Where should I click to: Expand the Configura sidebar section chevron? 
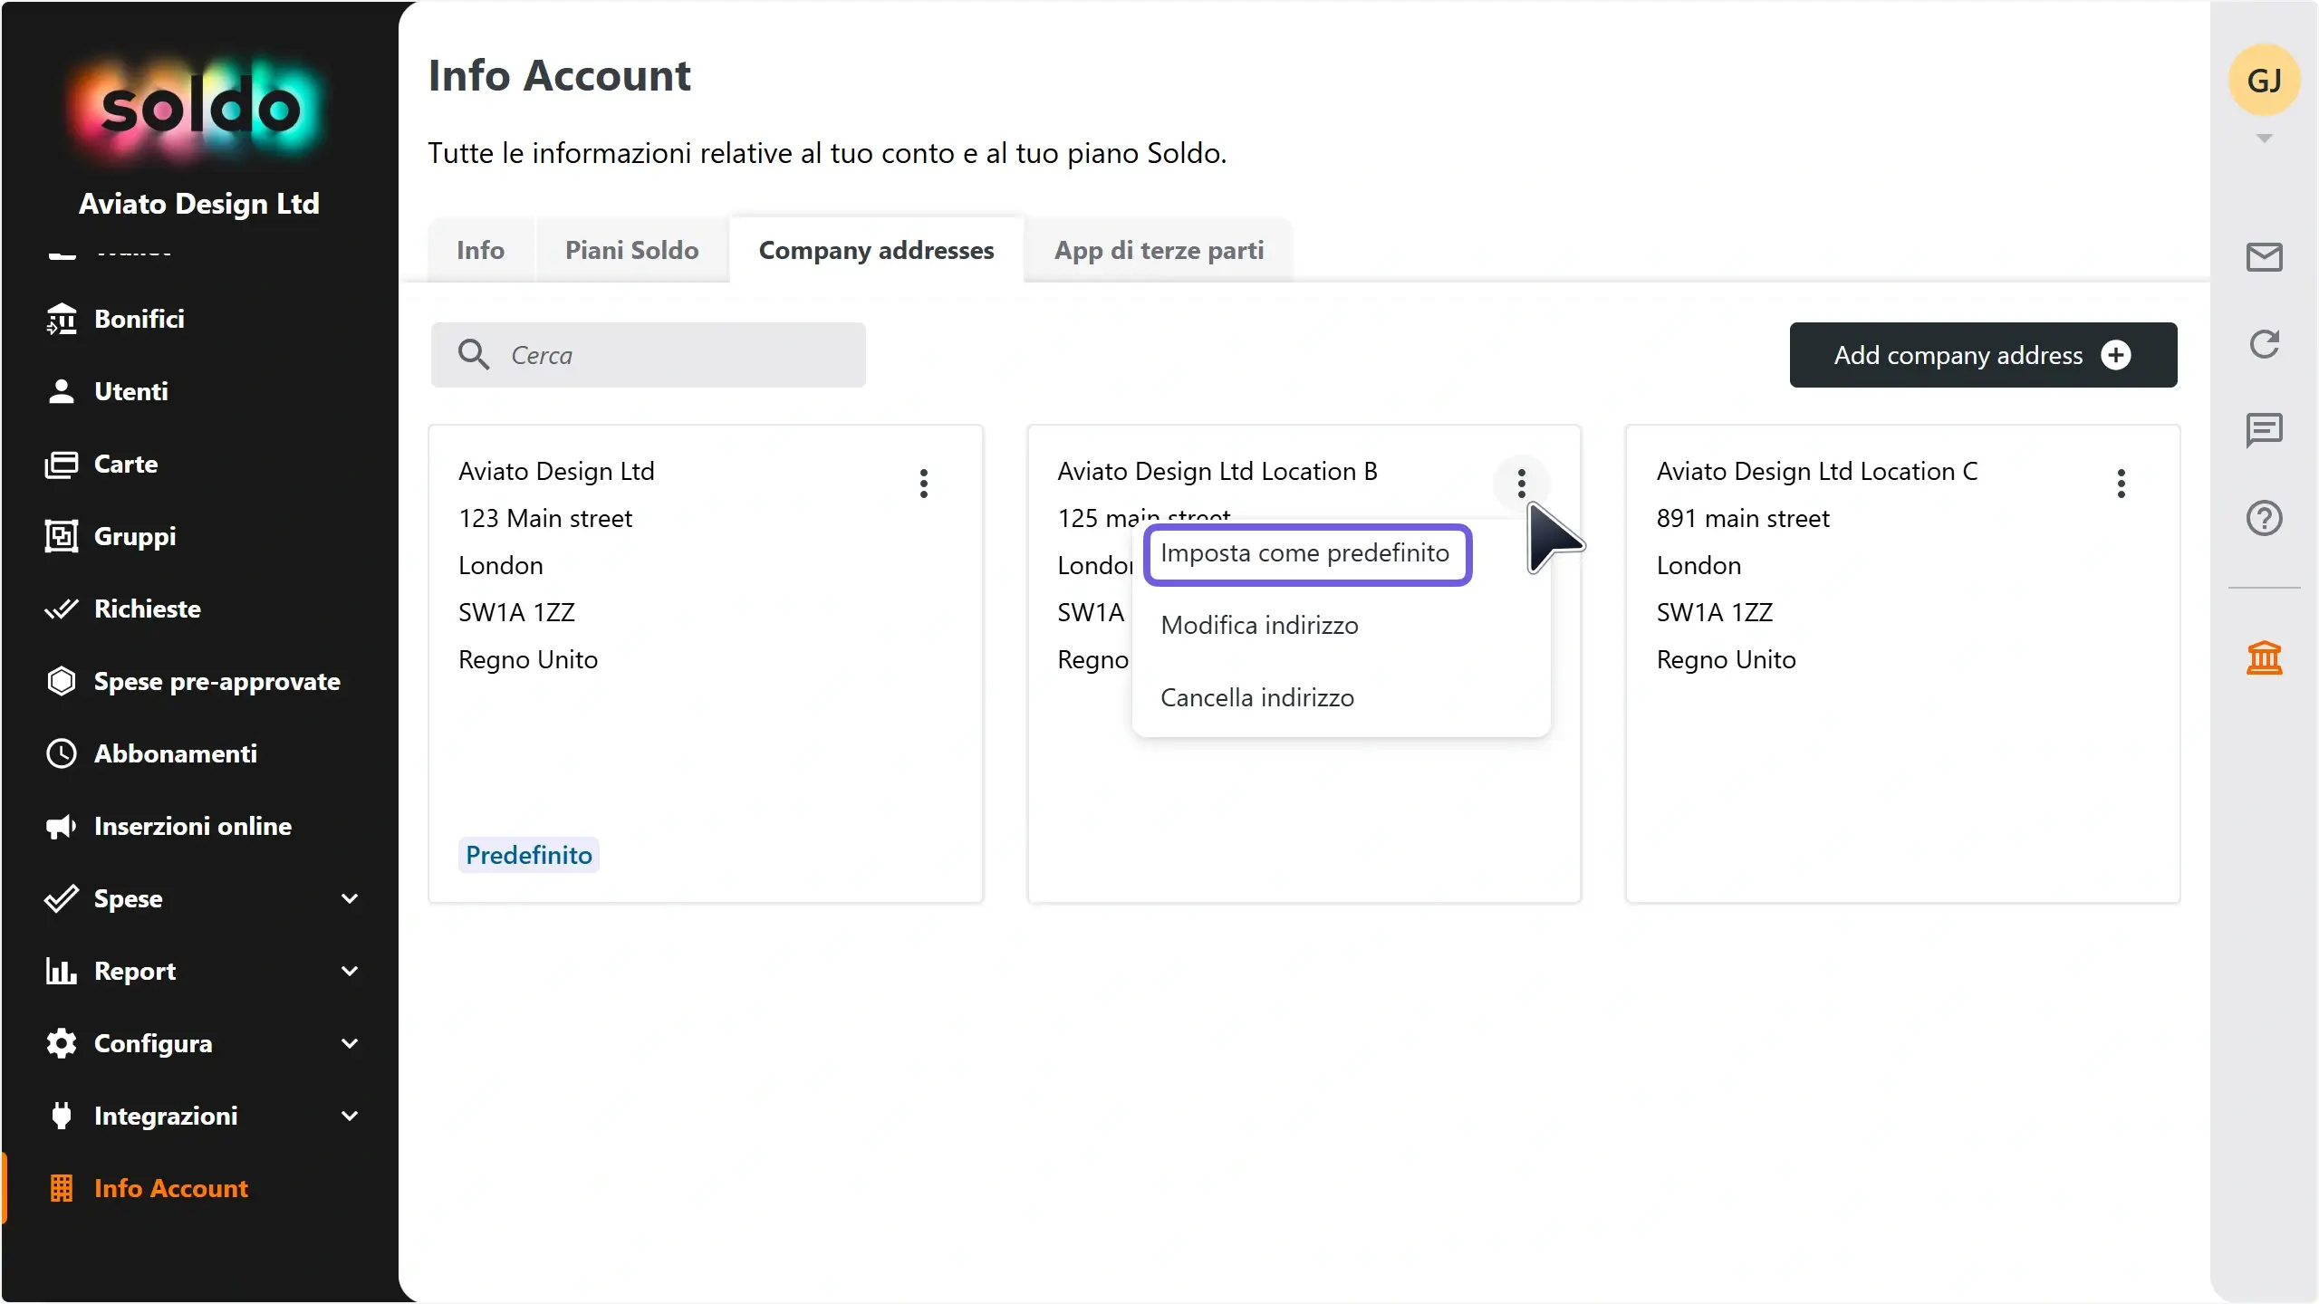click(350, 1043)
